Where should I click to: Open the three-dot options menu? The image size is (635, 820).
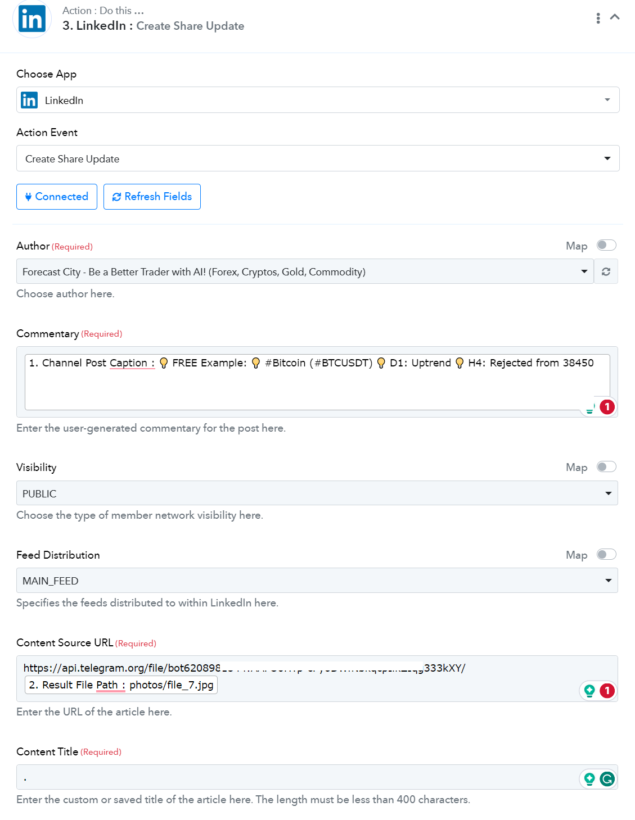[x=598, y=18]
